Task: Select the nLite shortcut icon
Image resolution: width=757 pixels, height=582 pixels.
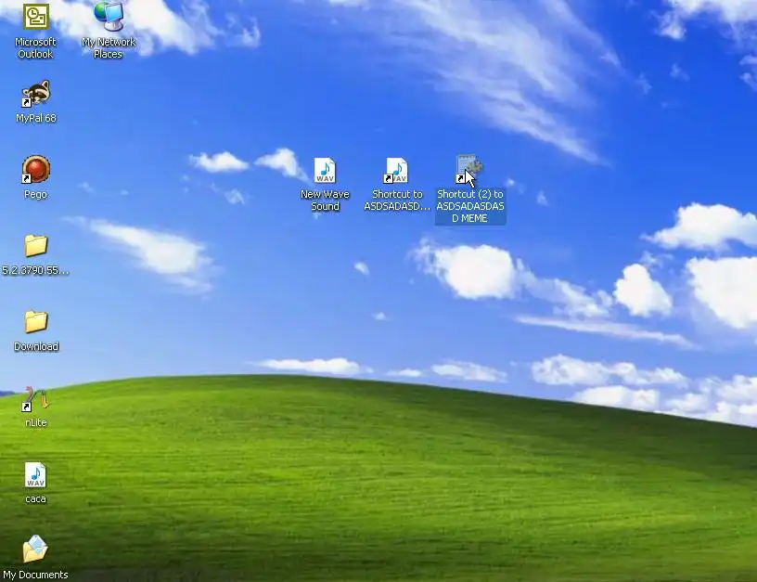Action: [36, 399]
